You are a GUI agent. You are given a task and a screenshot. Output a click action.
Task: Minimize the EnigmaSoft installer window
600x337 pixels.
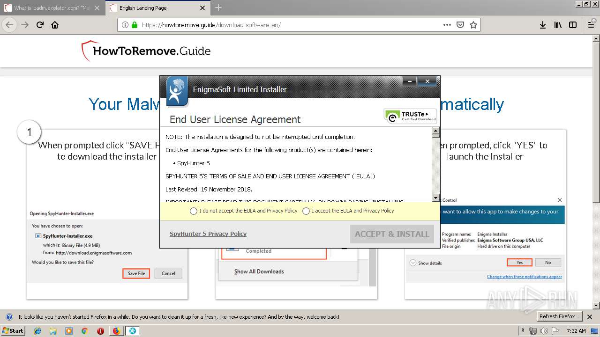coord(409,81)
